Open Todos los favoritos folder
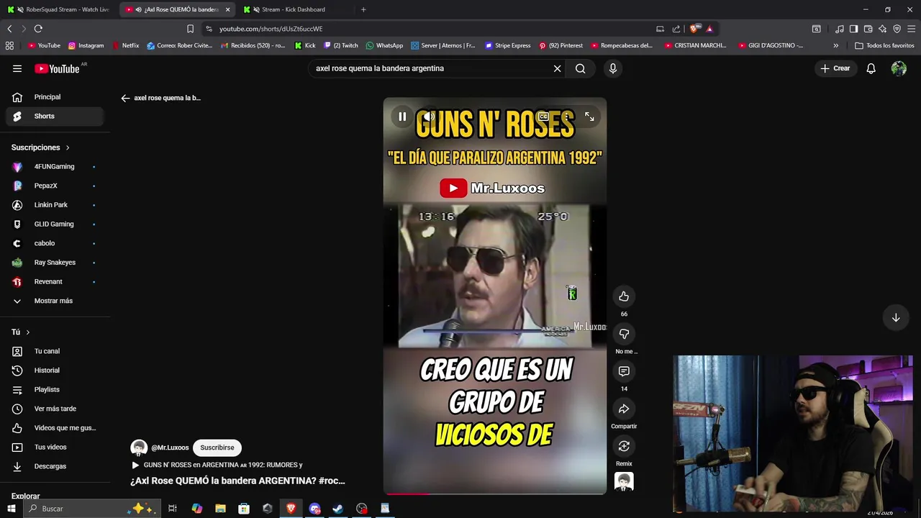The height and width of the screenshot is (518, 921). [884, 45]
